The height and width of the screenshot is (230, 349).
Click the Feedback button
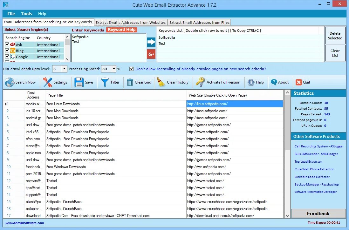click(x=318, y=213)
